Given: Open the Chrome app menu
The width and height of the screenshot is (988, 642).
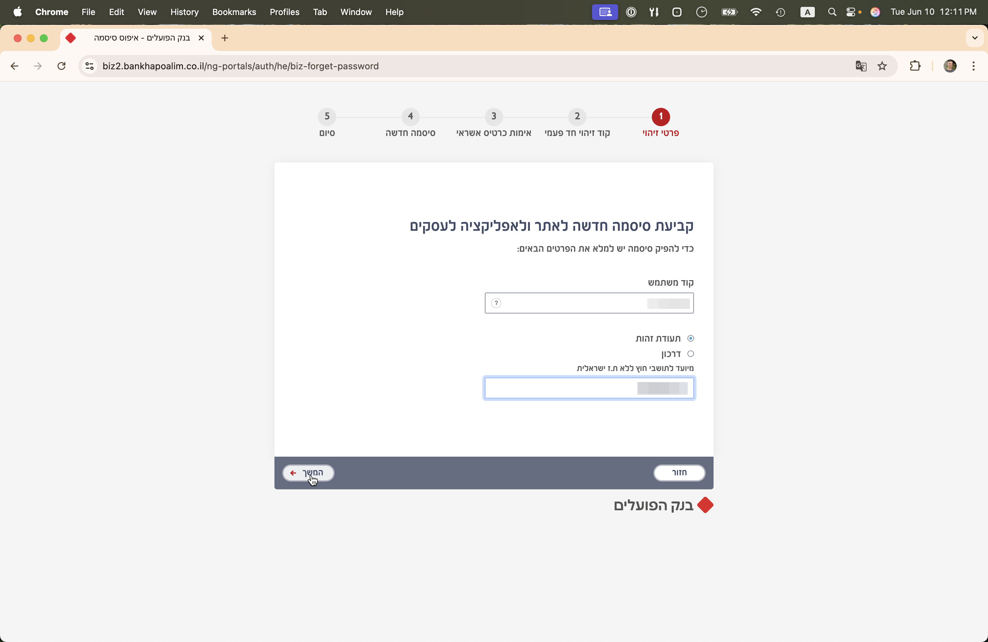Looking at the screenshot, I should [x=52, y=12].
